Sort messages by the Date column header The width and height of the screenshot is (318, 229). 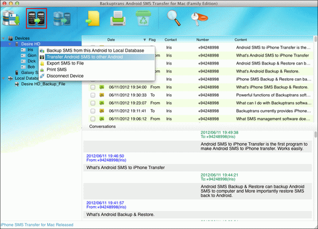pyautogui.click(x=111, y=40)
